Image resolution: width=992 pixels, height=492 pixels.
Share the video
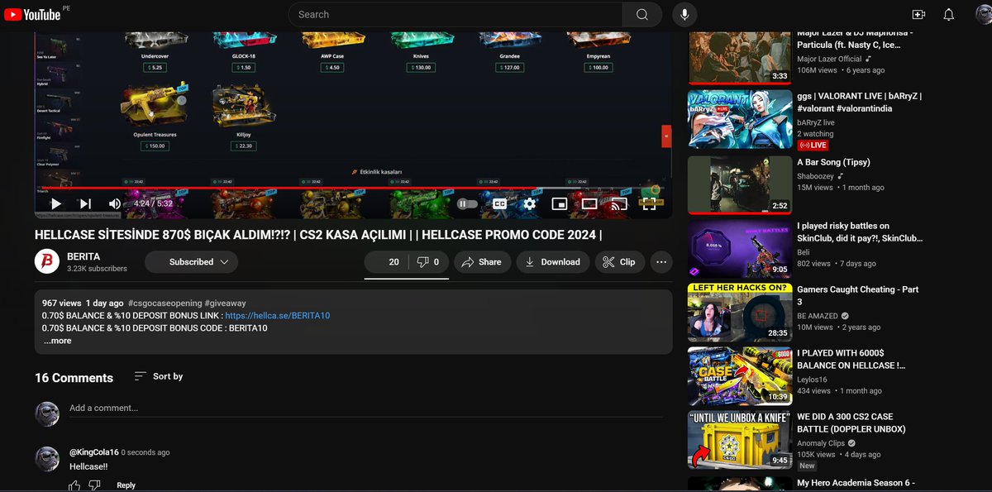pyautogui.click(x=481, y=262)
